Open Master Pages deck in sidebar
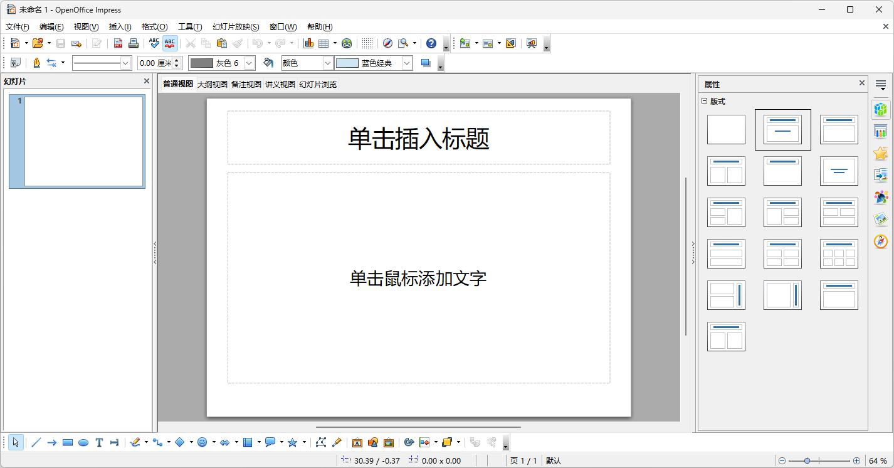The height and width of the screenshot is (468, 894). tap(881, 132)
